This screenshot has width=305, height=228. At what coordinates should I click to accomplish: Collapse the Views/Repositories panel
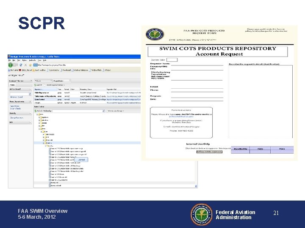point(30,102)
